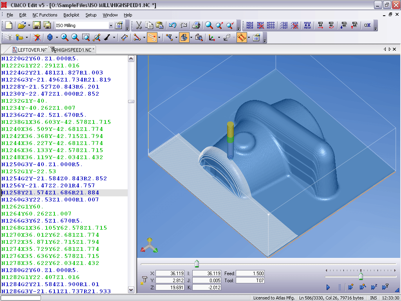Open the ISO Milling file type dropdown
This screenshot has width=401, height=301.
tap(111, 25)
